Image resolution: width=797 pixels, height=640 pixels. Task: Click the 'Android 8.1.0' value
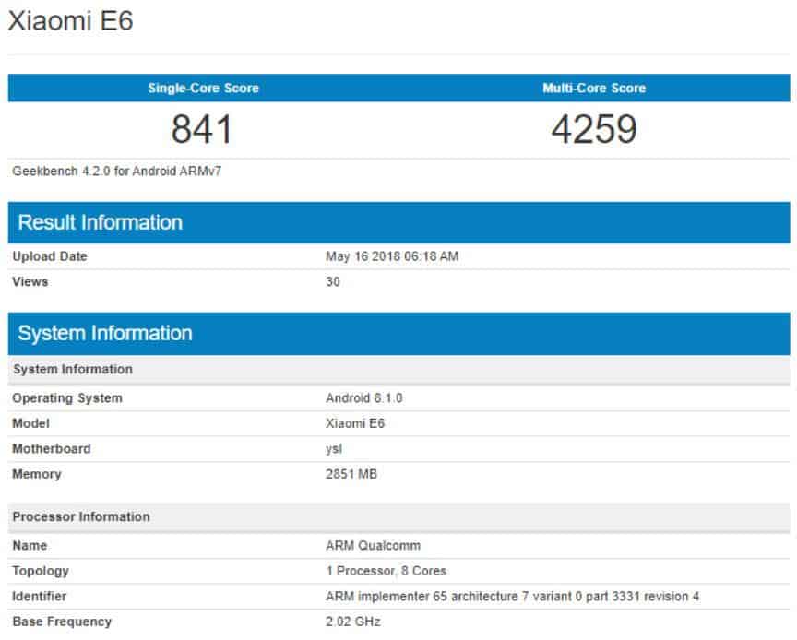(364, 398)
